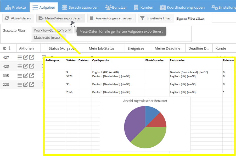
Task: Export via Meta-Daten exportieren button
Action: pos(61,18)
